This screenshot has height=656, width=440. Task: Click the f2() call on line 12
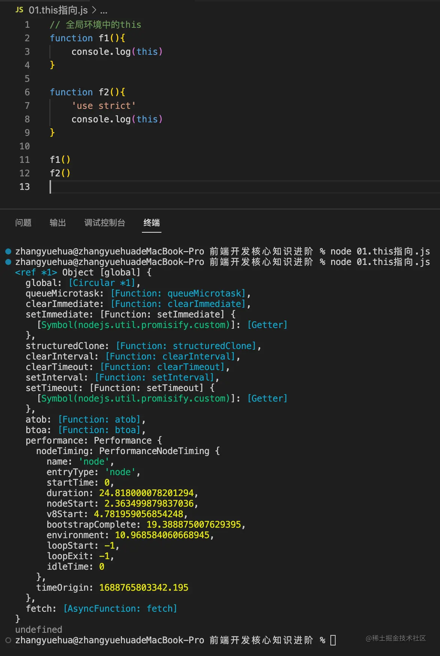(x=60, y=173)
